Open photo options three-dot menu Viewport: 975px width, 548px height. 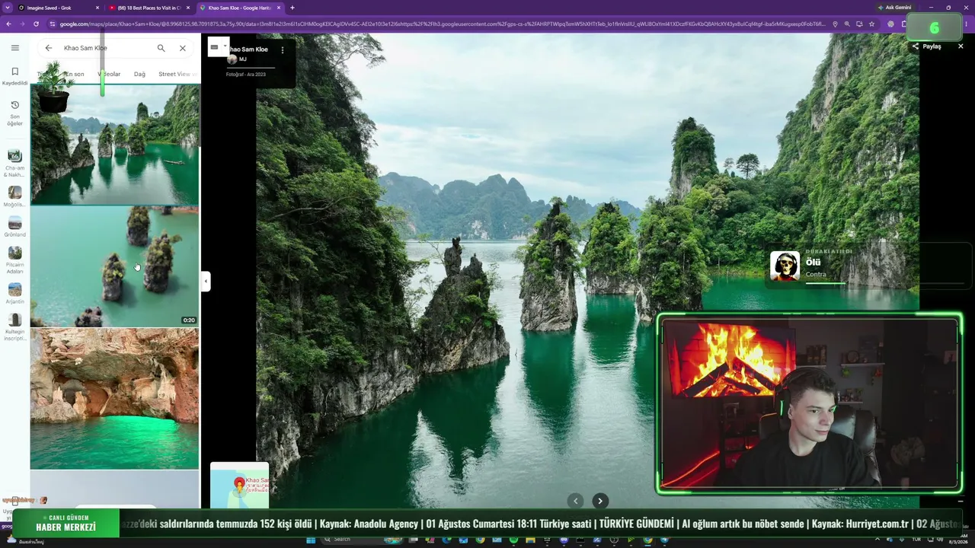(x=282, y=50)
